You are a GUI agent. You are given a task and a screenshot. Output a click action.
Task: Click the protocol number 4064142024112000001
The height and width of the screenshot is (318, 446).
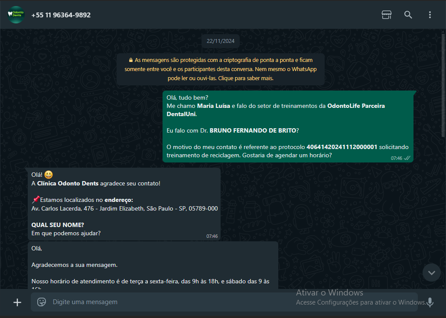342,147
